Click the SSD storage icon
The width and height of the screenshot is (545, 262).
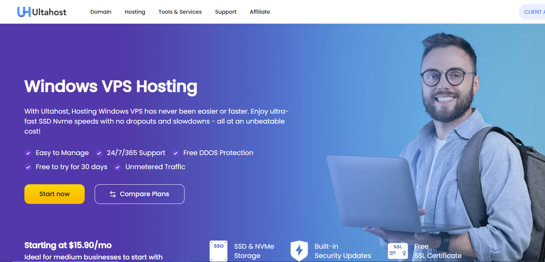point(219,251)
